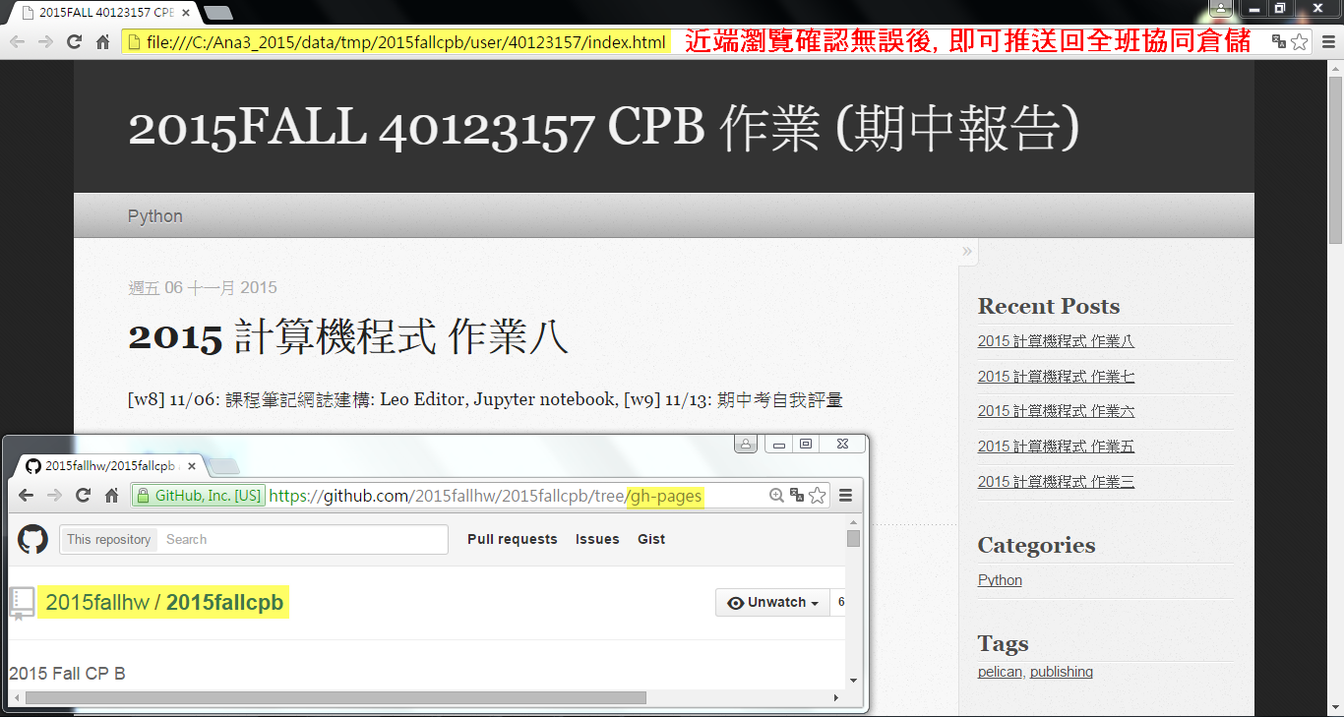Open recent post 2015 計算機程式 作業六

(1056, 411)
